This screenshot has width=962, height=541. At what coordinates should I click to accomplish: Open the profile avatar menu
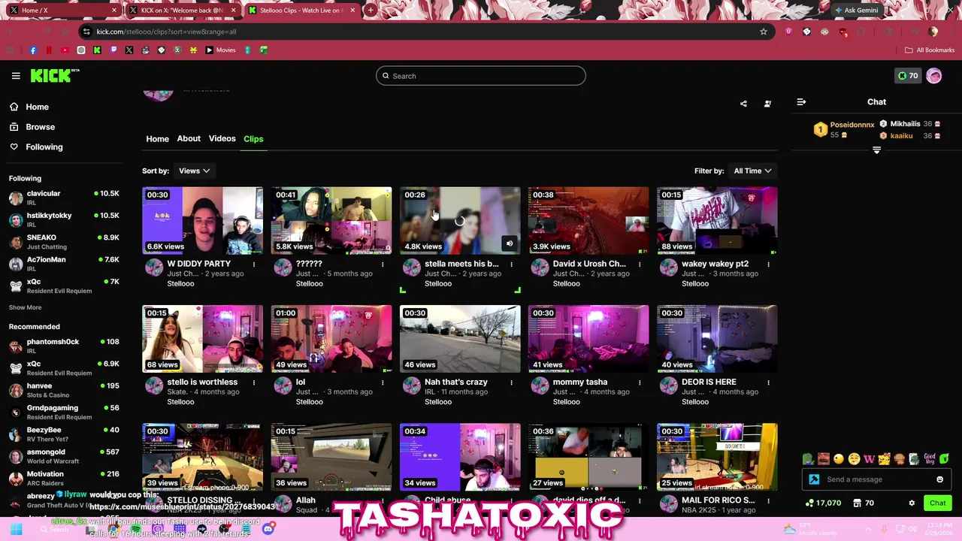point(934,75)
